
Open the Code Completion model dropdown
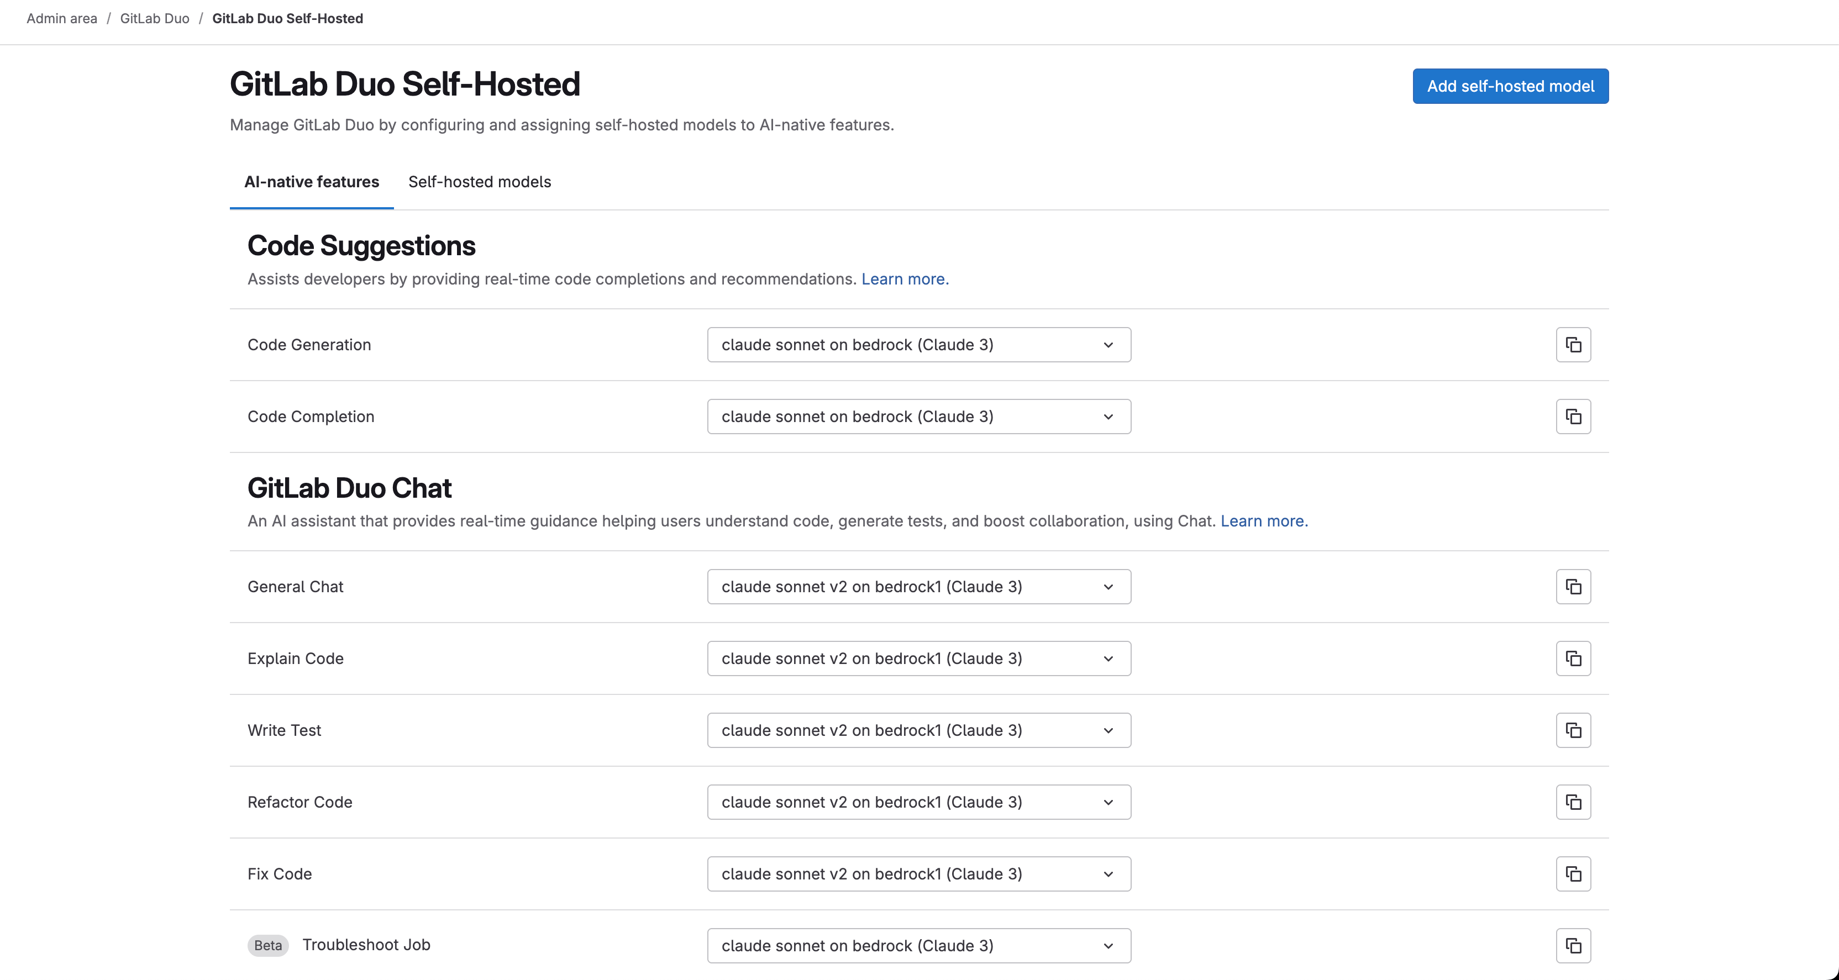(919, 416)
